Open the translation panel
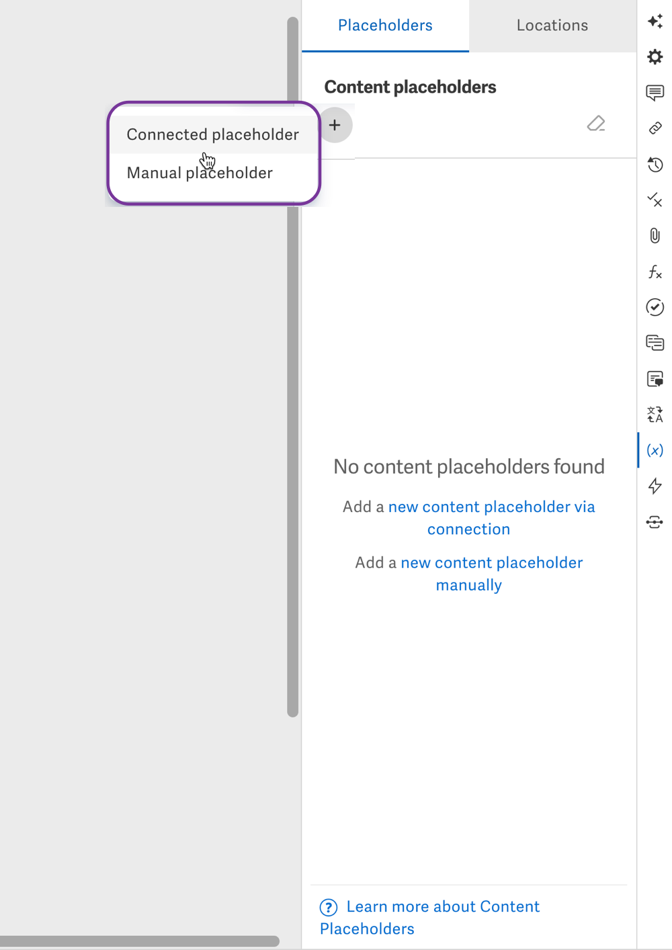 (655, 415)
